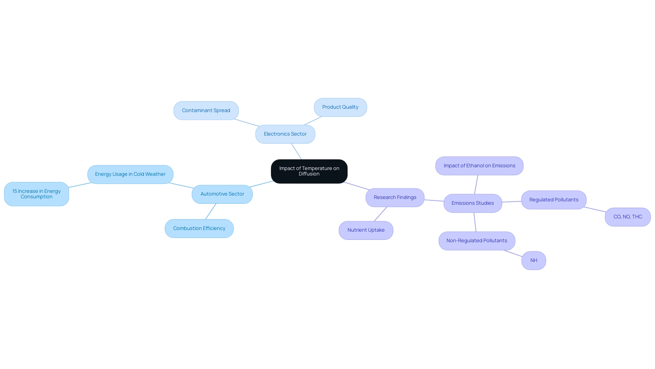
Task: Expand the 'Nutrient Uptake' leaf node
Action: tap(366, 230)
